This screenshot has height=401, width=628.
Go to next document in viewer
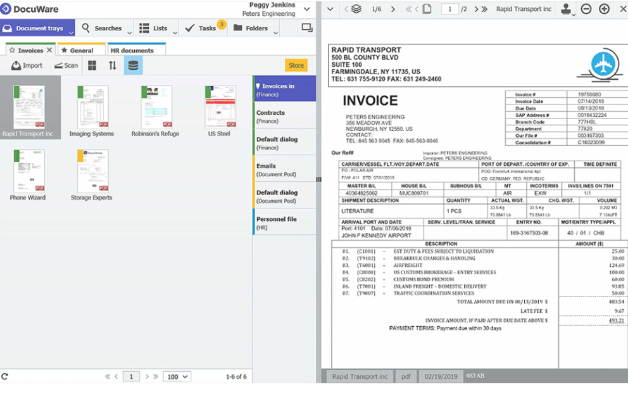(393, 9)
